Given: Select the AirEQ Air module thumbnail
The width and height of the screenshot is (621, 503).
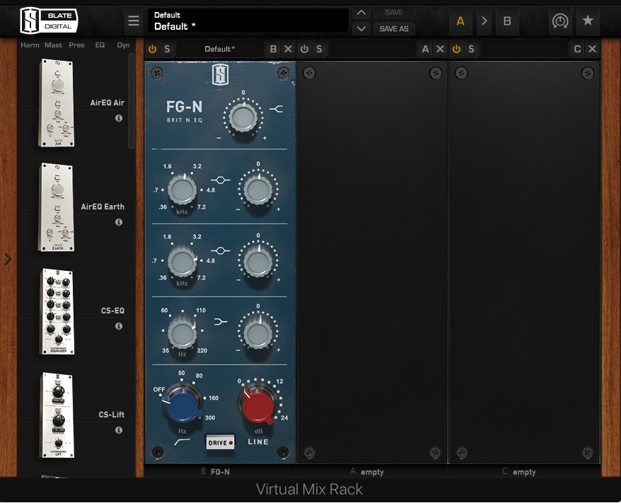Looking at the screenshot, I should (57, 103).
